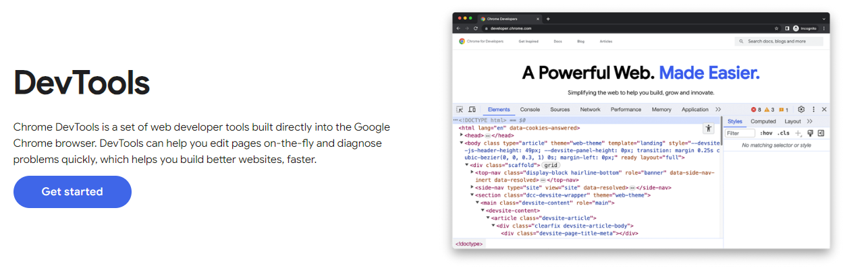
Task: Close the DevTools panel with X
Action: tap(824, 109)
